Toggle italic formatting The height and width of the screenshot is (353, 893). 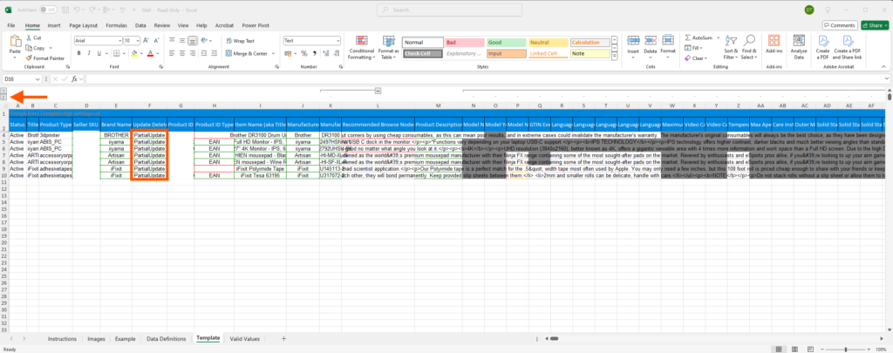[90, 53]
